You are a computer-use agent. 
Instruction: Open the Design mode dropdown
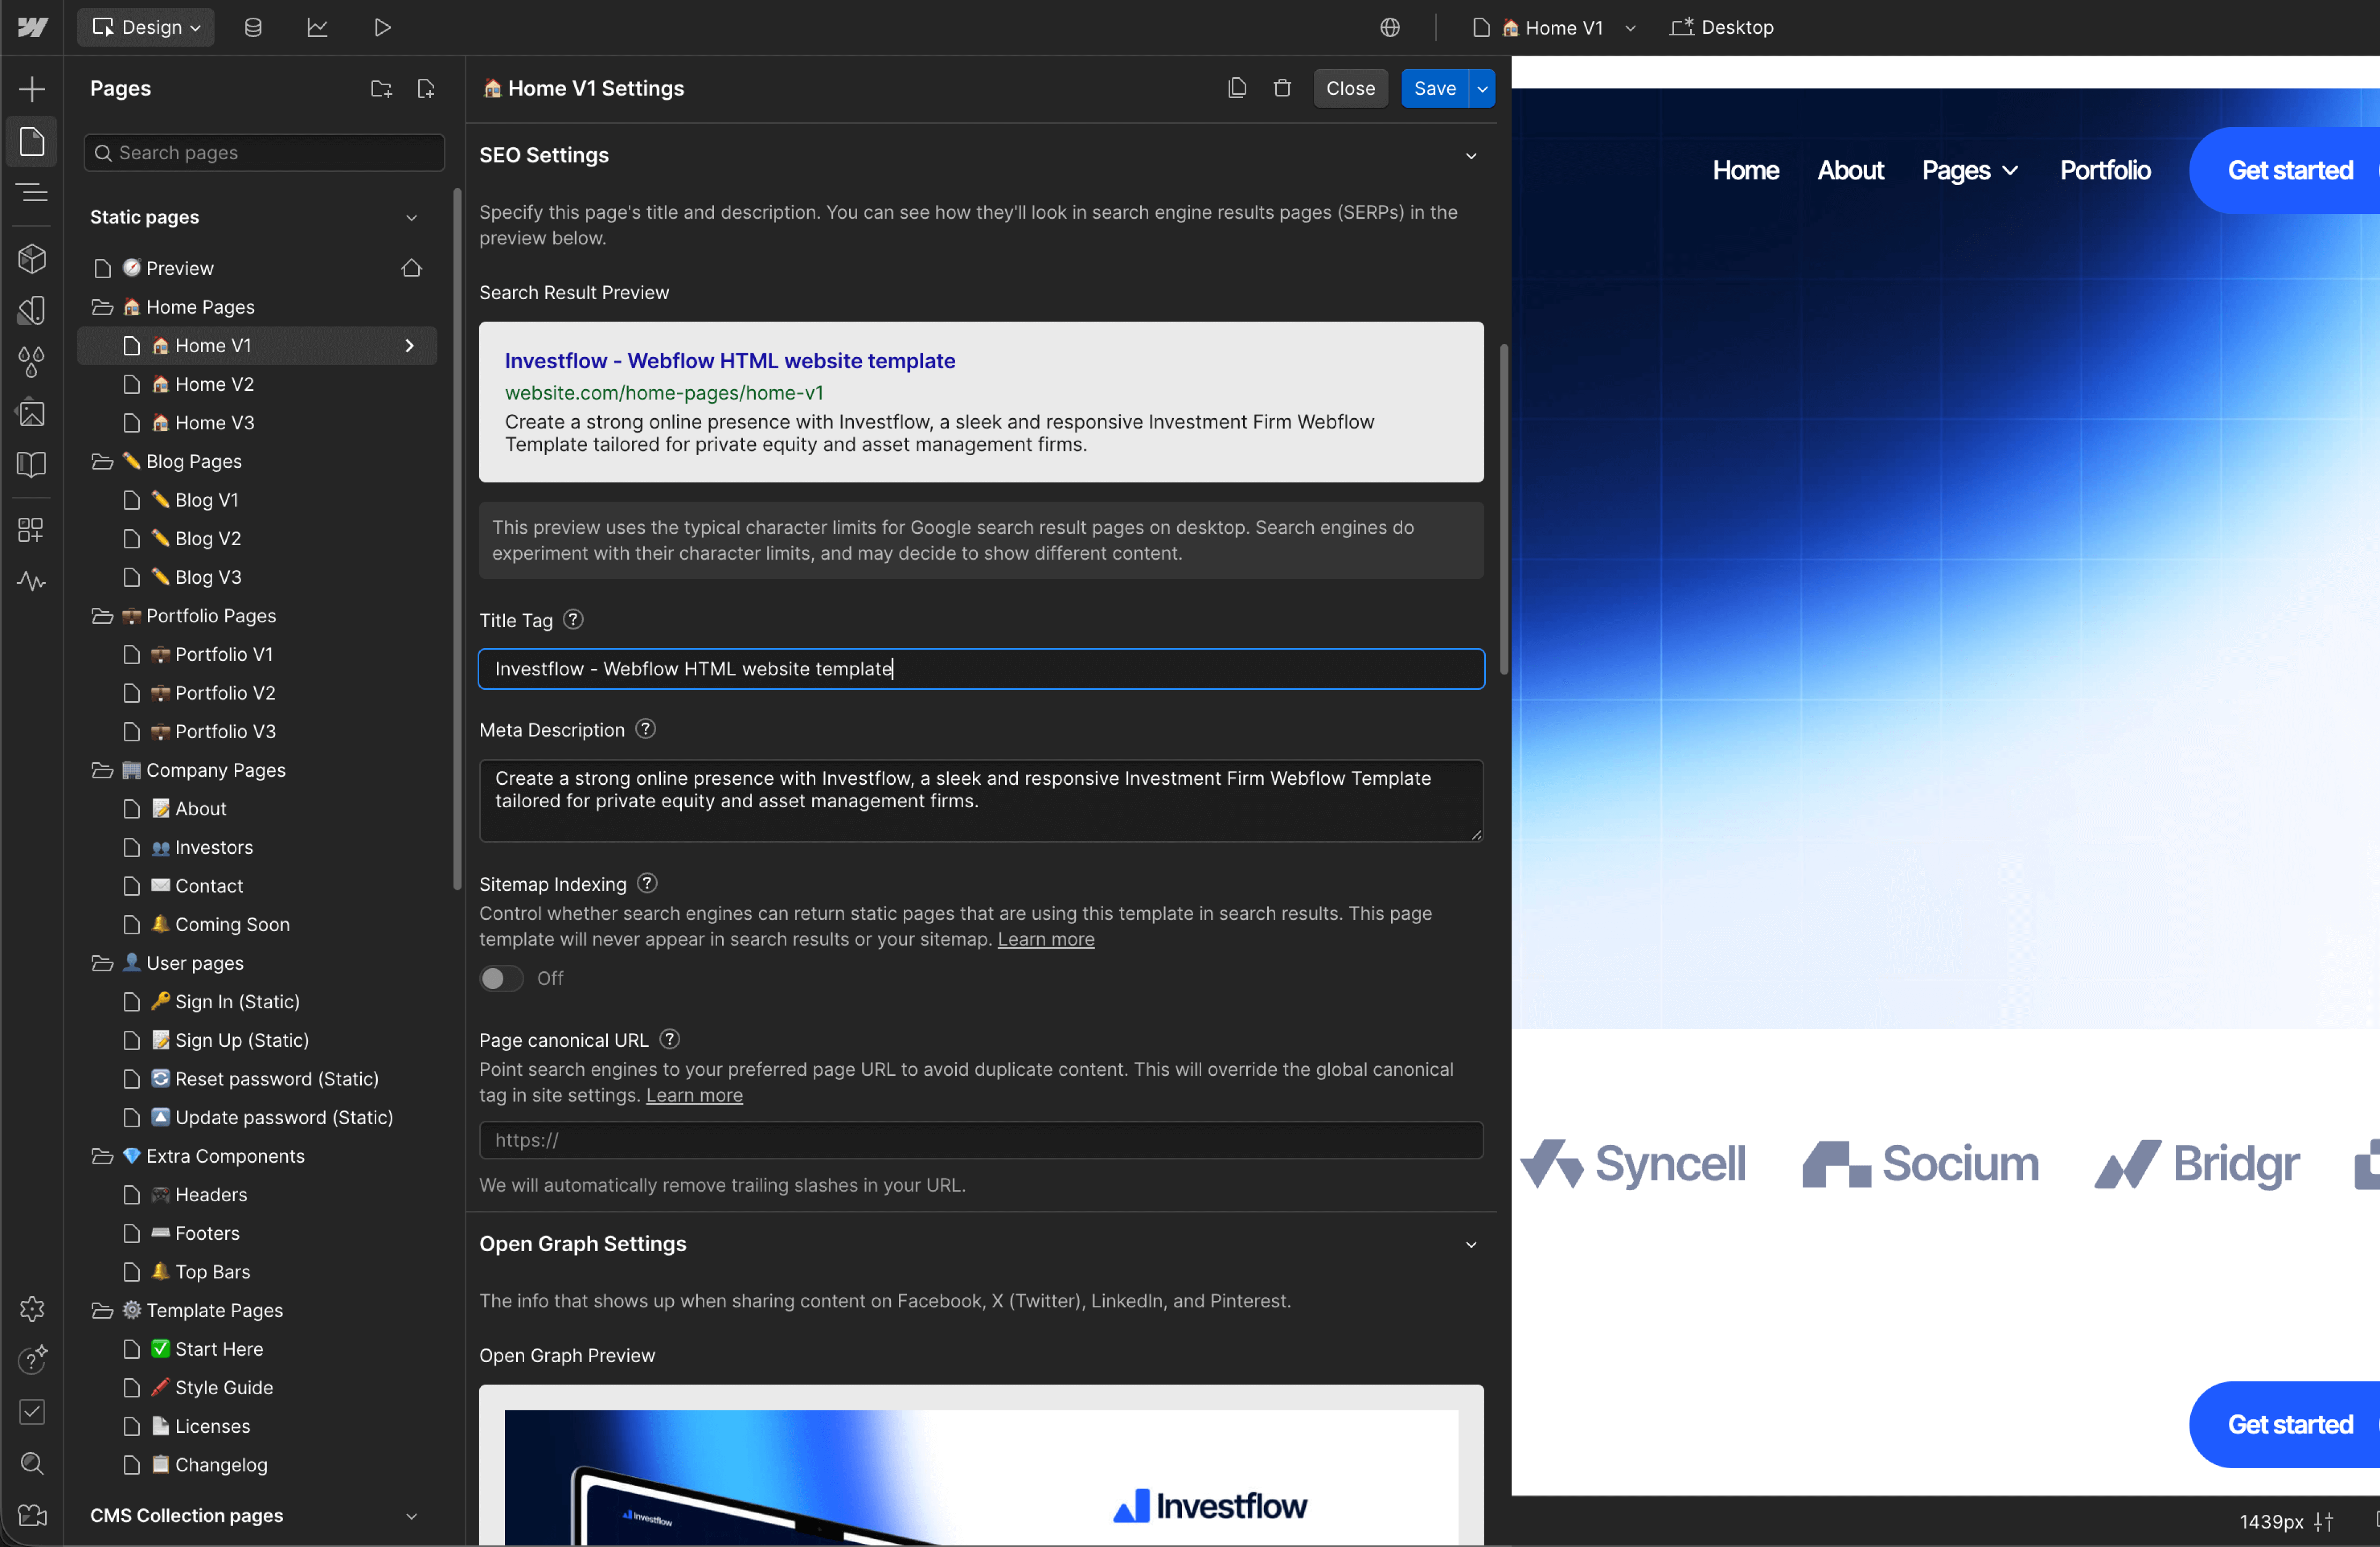(145, 27)
